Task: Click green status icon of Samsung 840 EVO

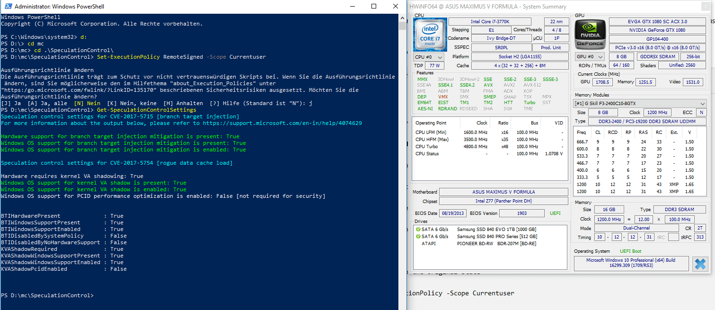Action: 418,229
